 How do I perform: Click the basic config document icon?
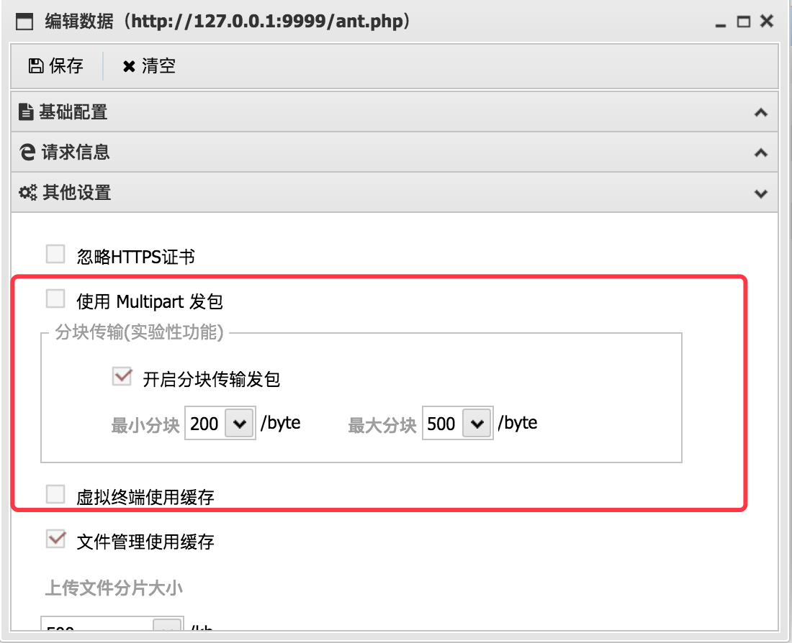(x=26, y=111)
